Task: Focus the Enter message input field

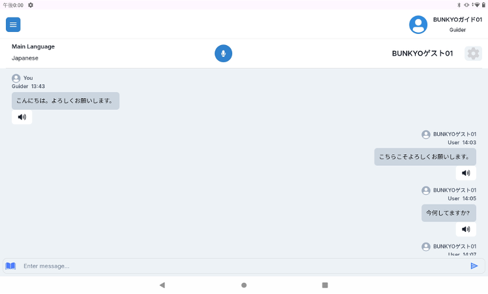Action: click(x=244, y=266)
